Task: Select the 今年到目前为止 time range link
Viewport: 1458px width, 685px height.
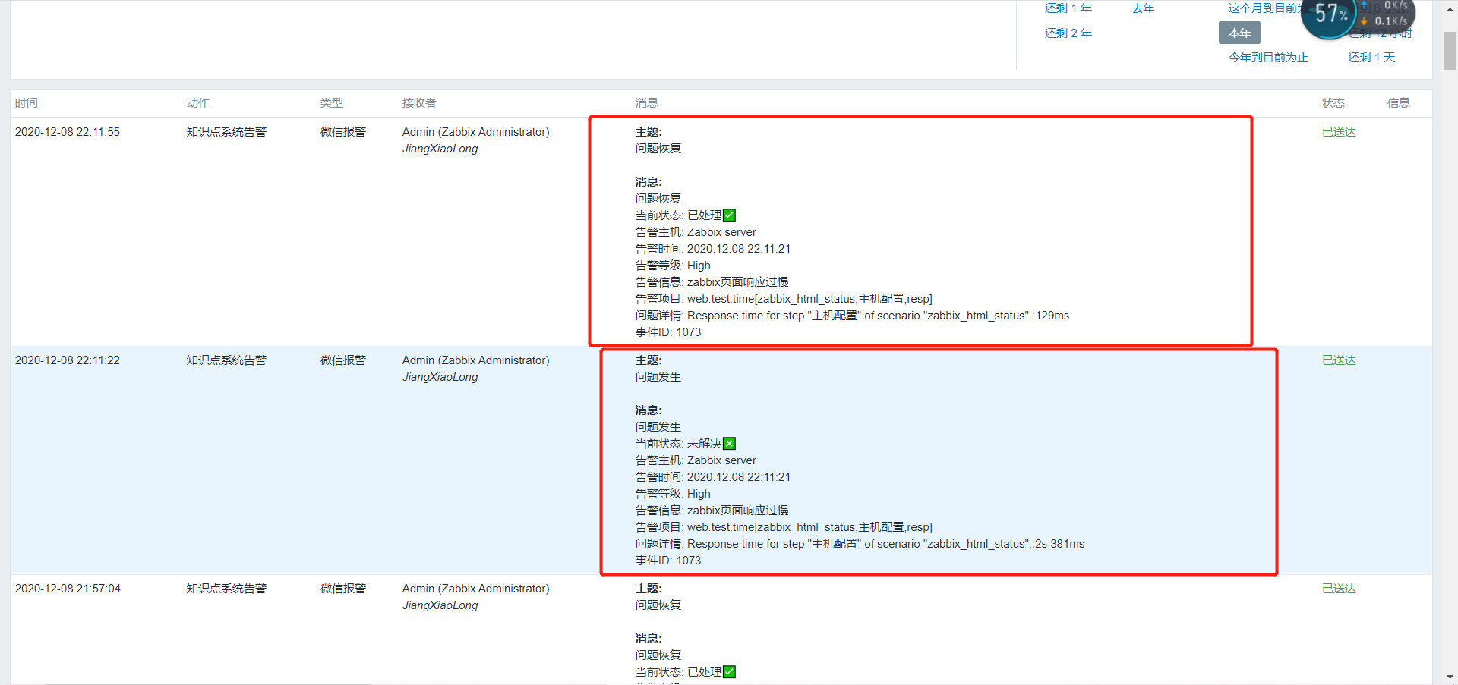Action: (1268, 58)
